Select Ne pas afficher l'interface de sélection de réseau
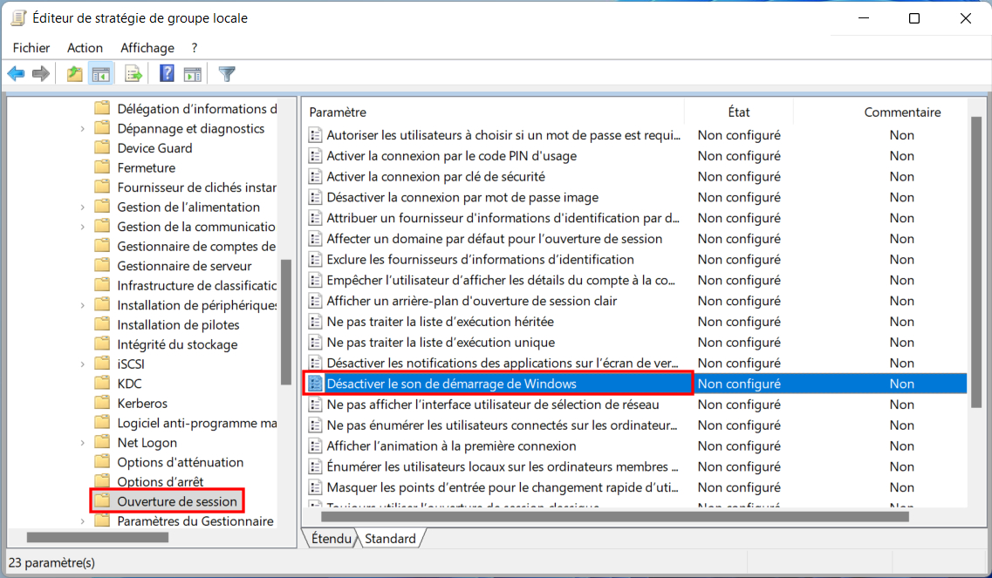 [x=493, y=405]
